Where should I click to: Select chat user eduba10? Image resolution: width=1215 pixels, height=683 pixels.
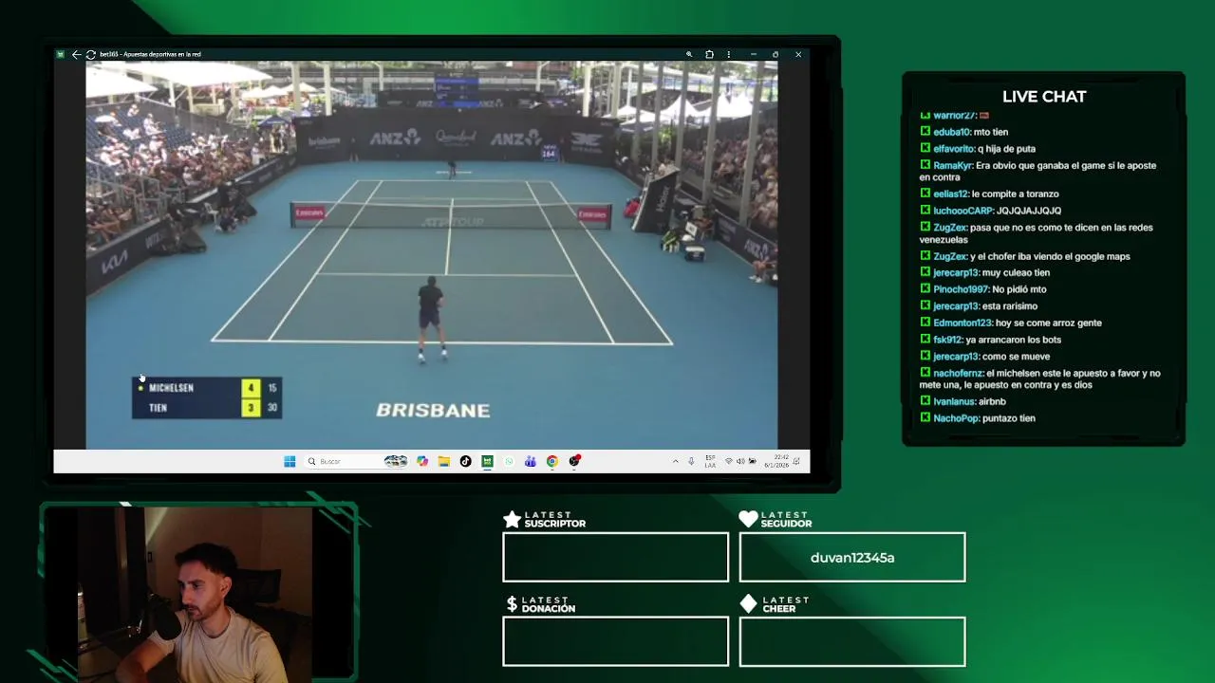(x=951, y=132)
